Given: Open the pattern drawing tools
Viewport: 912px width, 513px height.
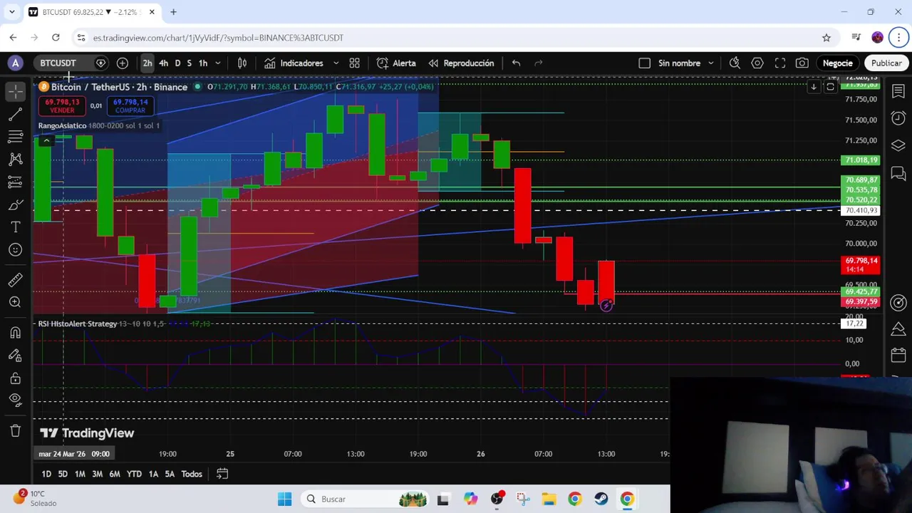Looking at the screenshot, I should pos(16,160).
